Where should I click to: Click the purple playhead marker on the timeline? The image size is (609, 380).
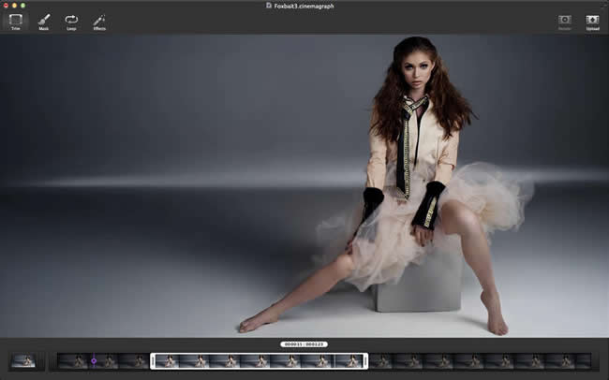[94, 360]
